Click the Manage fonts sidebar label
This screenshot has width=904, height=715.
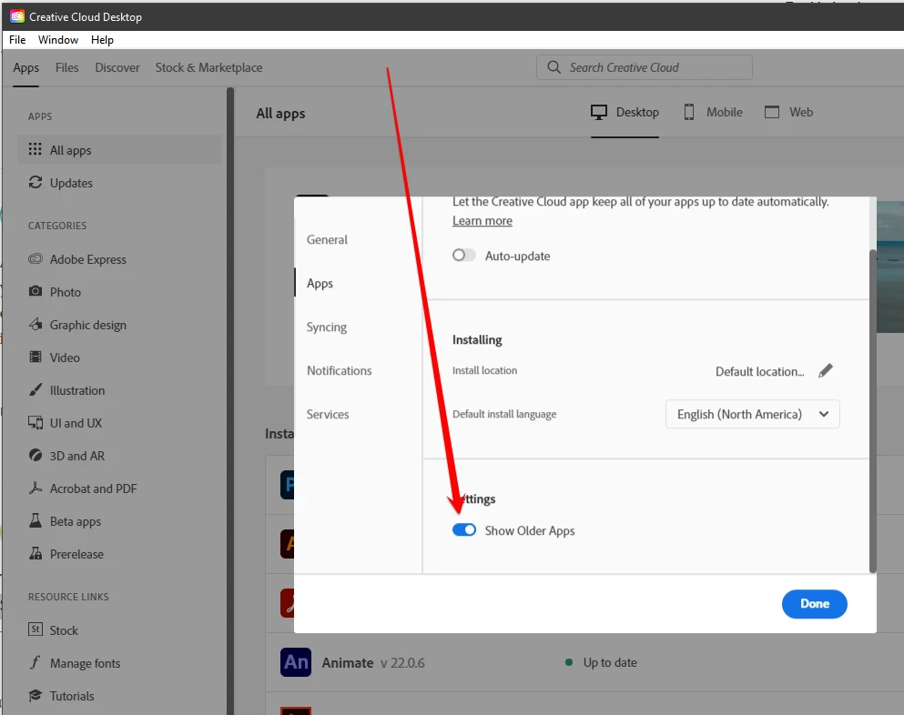coord(86,663)
